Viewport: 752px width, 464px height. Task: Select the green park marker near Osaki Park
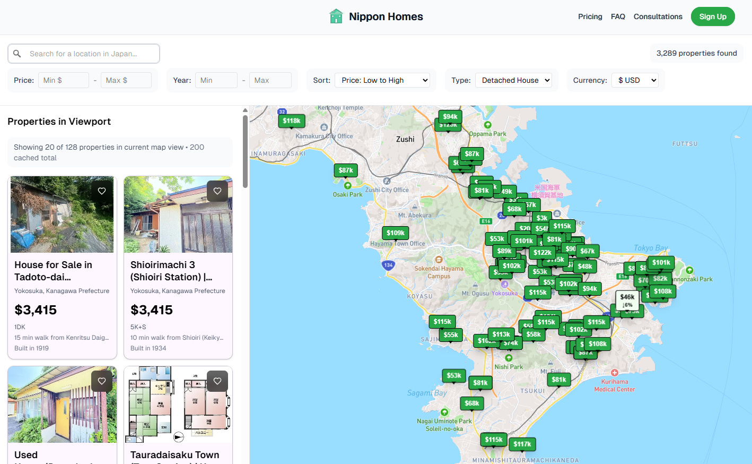click(347, 186)
